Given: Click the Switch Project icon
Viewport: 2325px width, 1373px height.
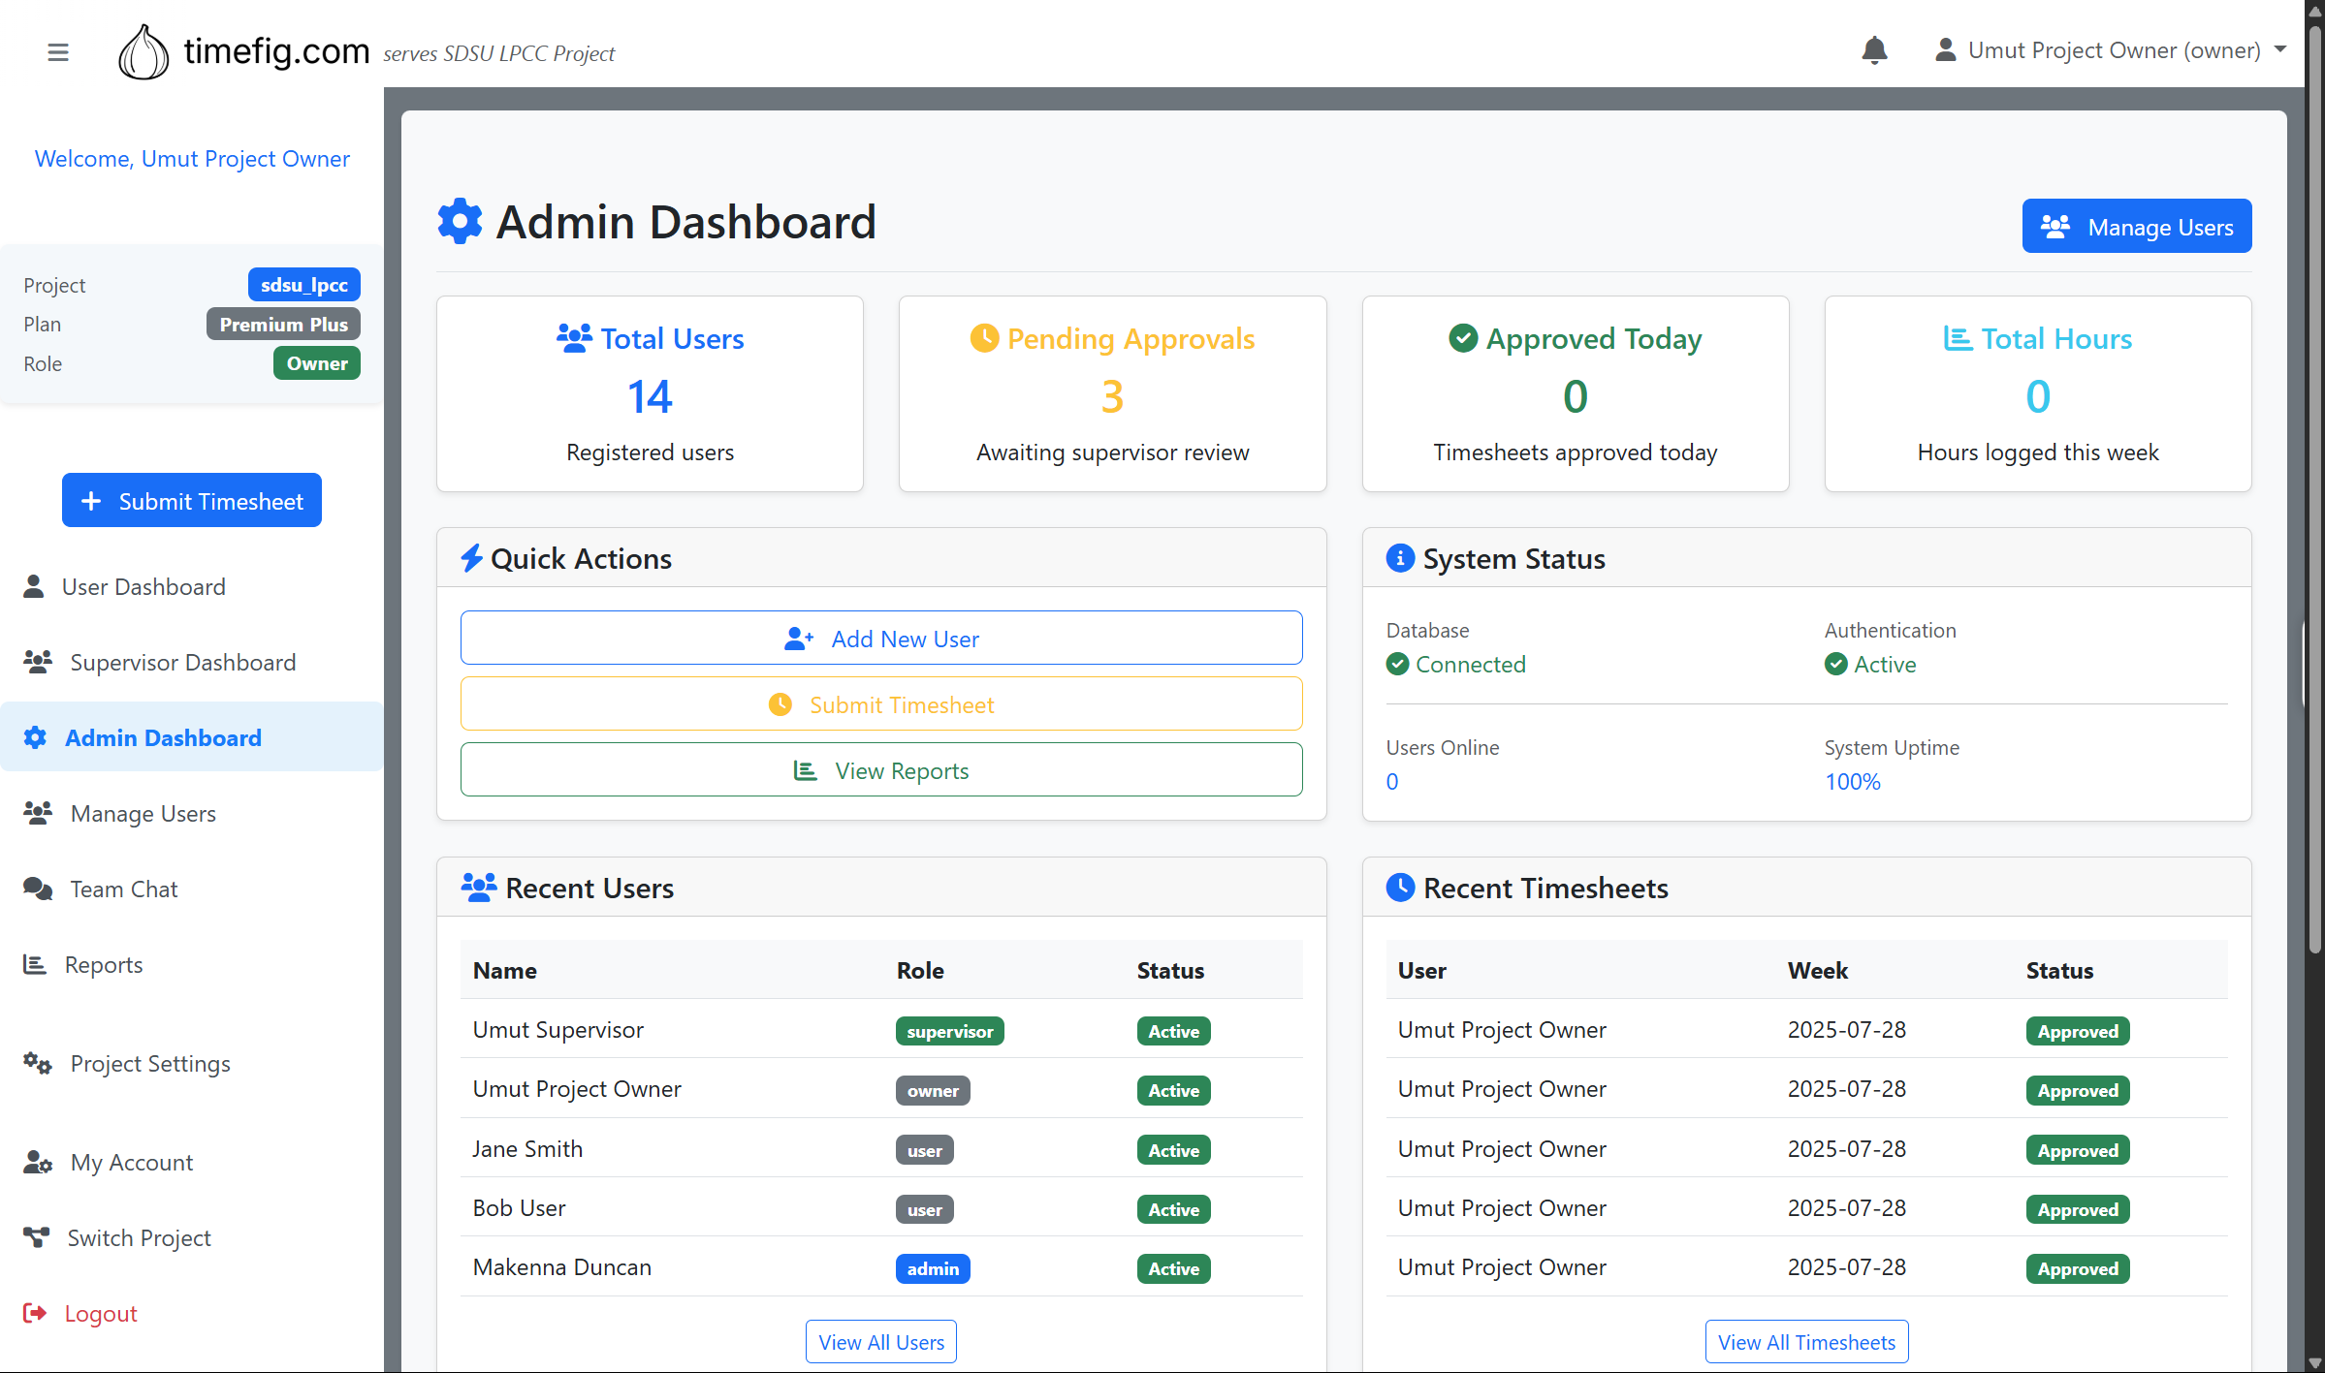Looking at the screenshot, I should [37, 1237].
